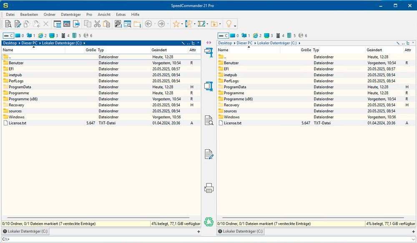Open the Extras menu
417x243 pixels.
(x=121, y=14)
